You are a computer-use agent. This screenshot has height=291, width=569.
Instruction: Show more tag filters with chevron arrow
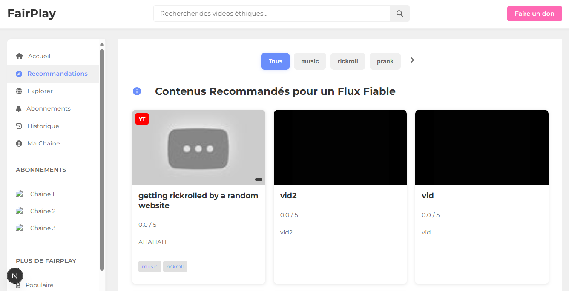tap(412, 60)
